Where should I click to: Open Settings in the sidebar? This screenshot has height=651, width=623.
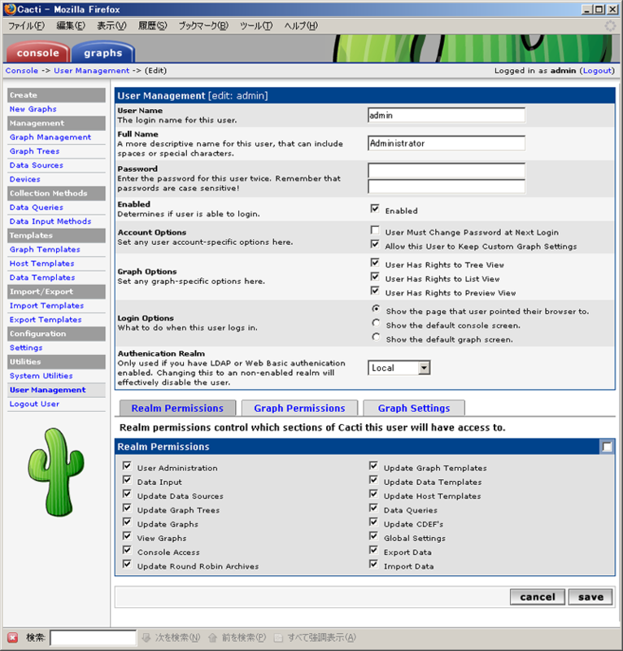[x=26, y=347]
